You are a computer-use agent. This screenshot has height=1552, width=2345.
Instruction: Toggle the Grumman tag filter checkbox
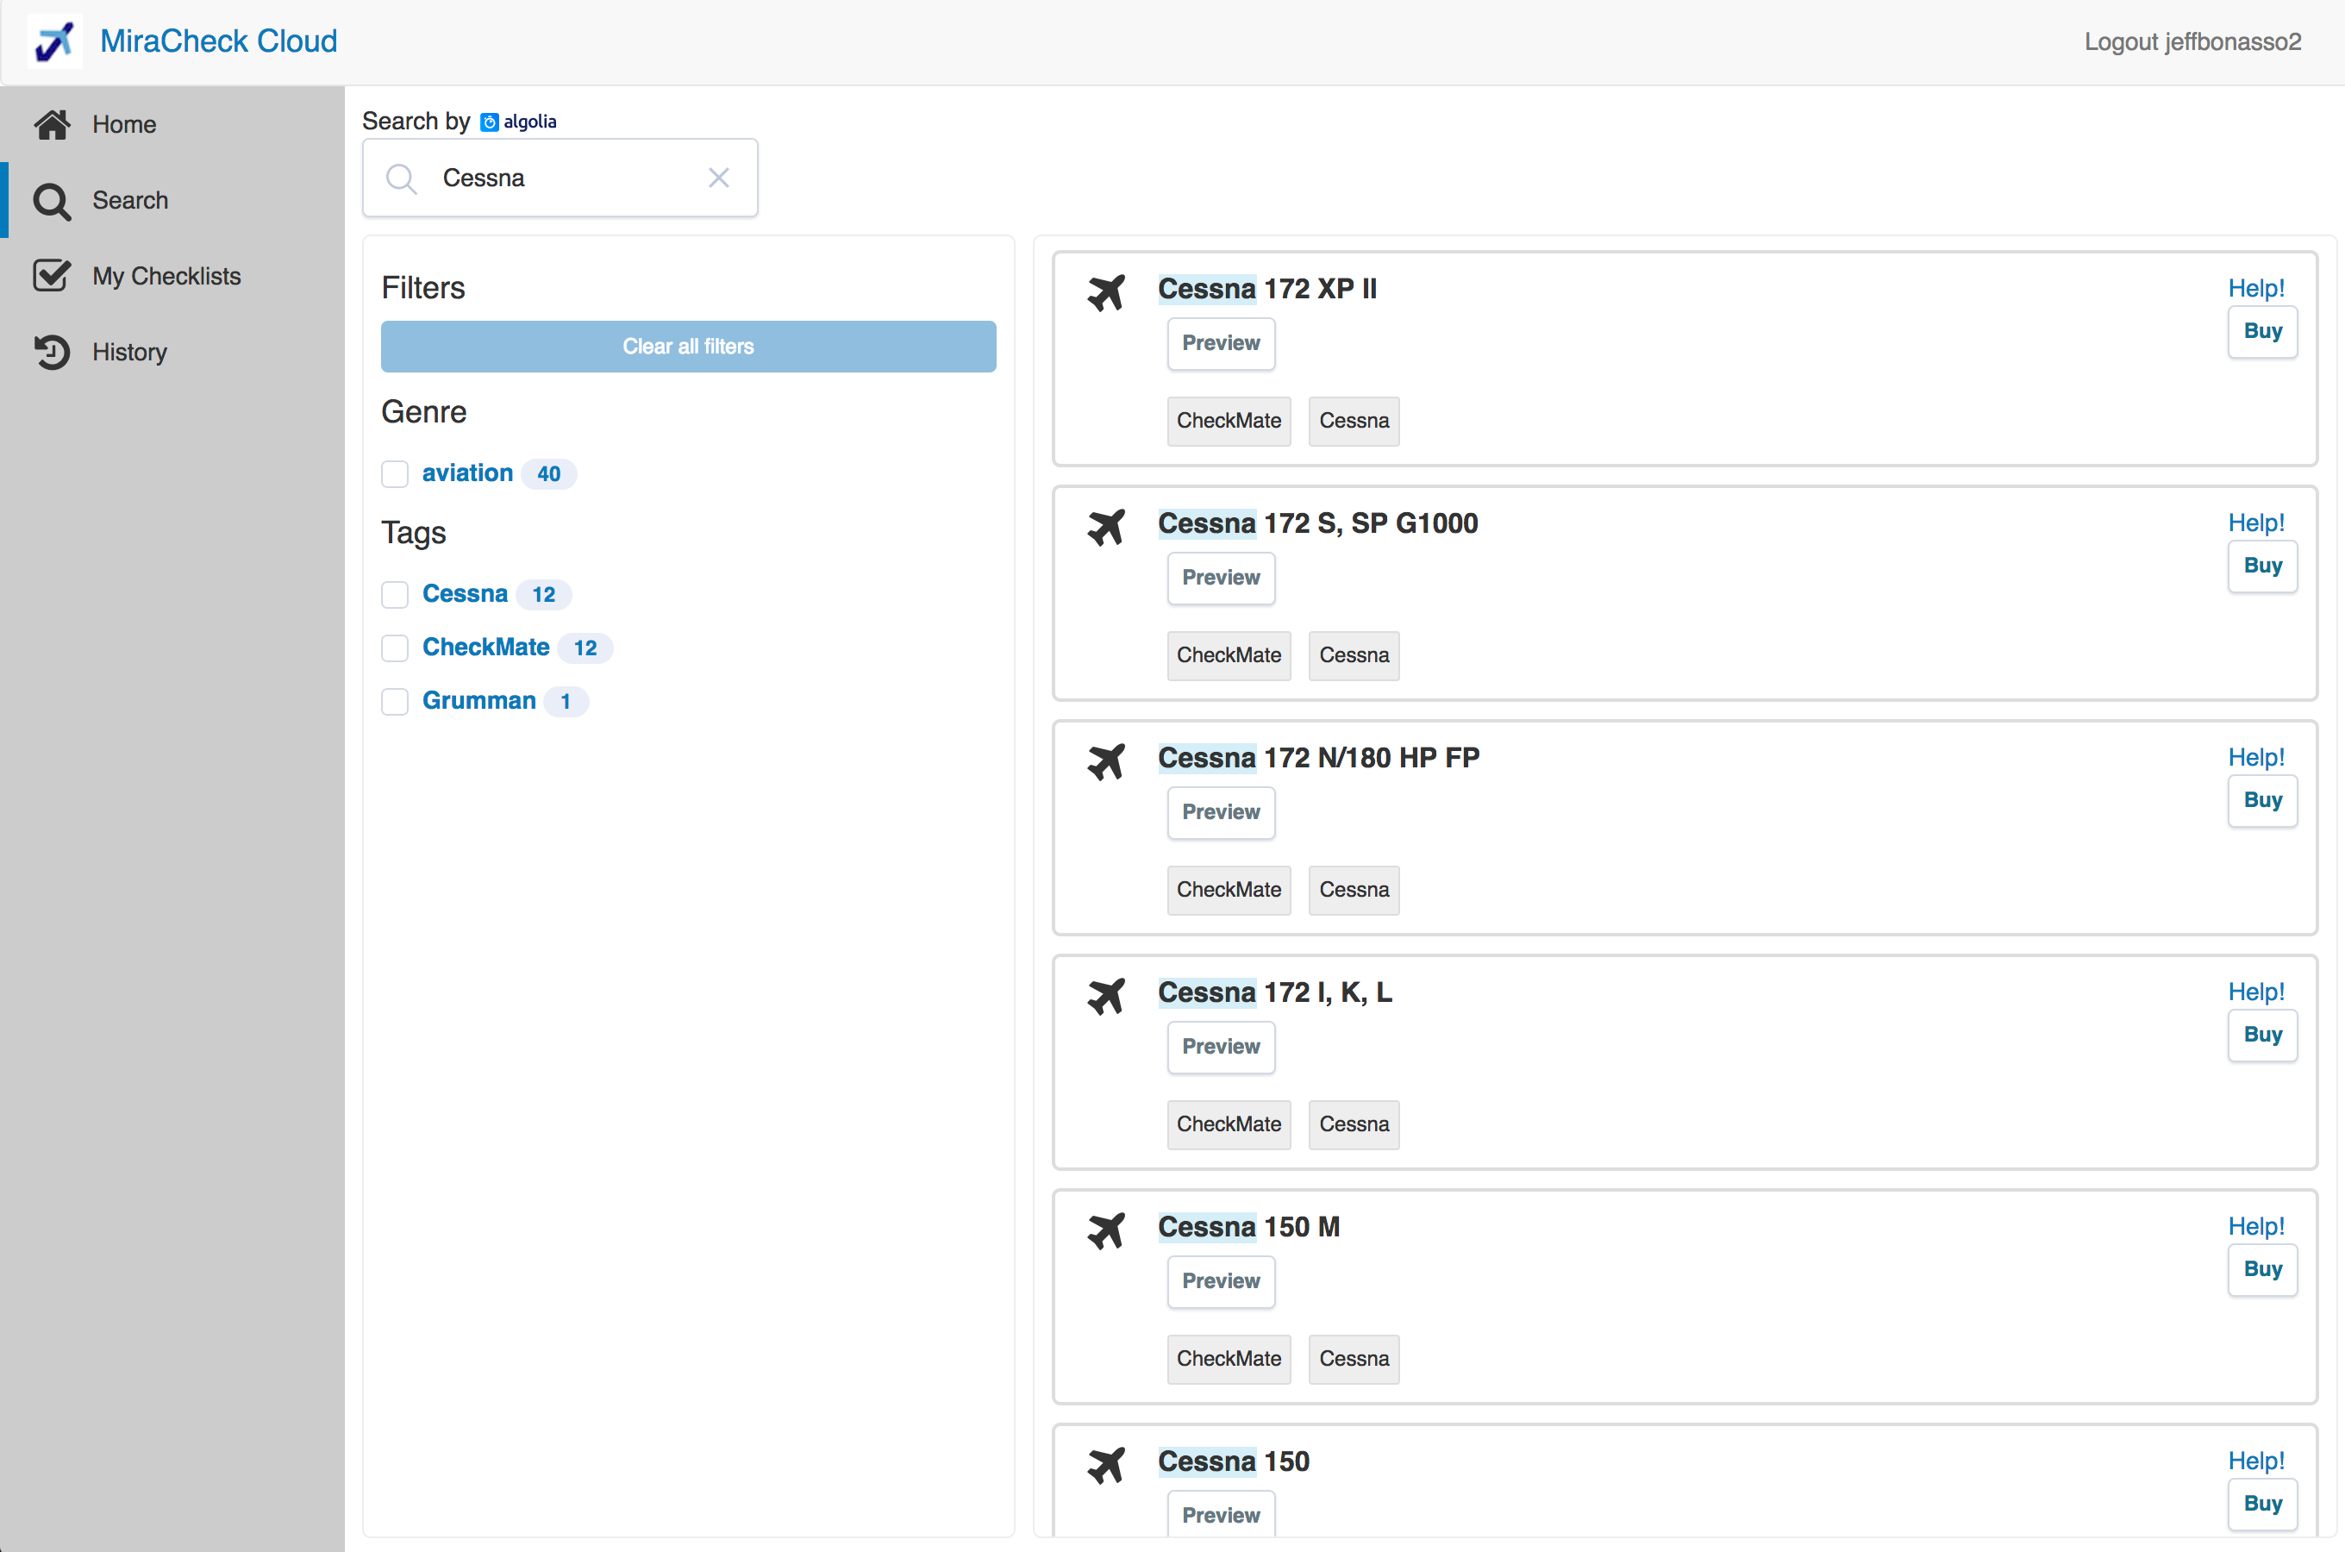click(395, 702)
